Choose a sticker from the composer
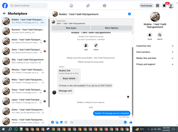 pyautogui.click(x=62, y=122)
